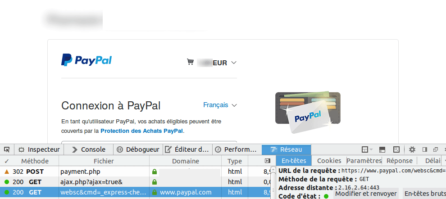Click the PayPal logo
Image resolution: width=446 pixels, height=199 pixels.
86,60
